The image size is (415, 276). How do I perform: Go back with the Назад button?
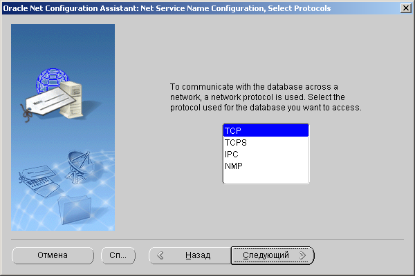pyautogui.click(x=190, y=255)
